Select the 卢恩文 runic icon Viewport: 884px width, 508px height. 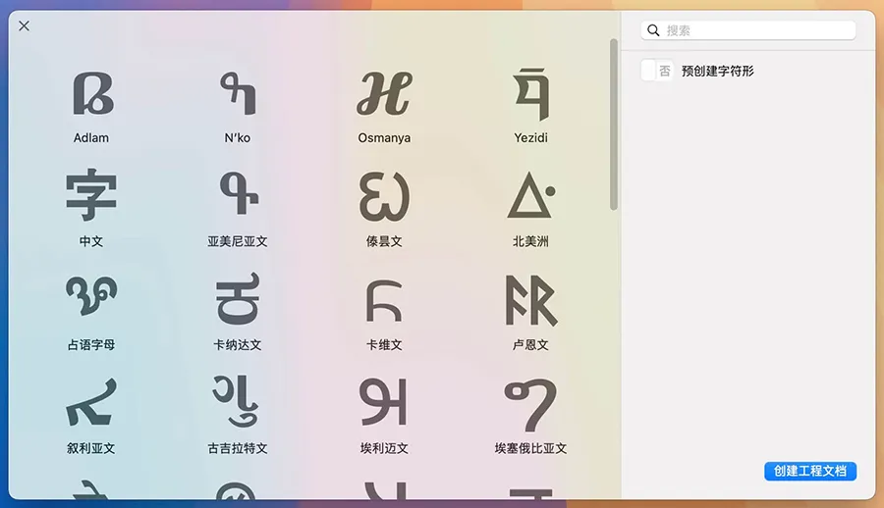pos(530,300)
